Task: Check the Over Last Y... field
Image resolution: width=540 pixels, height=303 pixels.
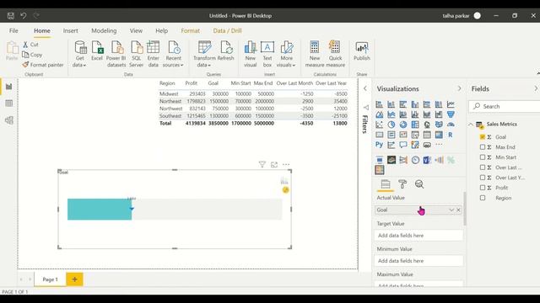Action: pyautogui.click(x=483, y=178)
